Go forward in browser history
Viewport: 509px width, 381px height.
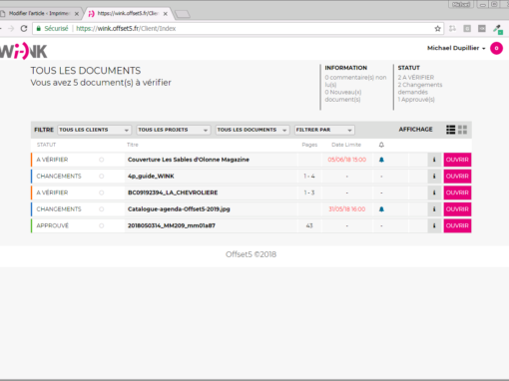pyautogui.click(x=11, y=29)
